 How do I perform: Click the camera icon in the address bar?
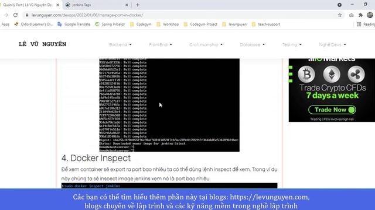[352, 15]
